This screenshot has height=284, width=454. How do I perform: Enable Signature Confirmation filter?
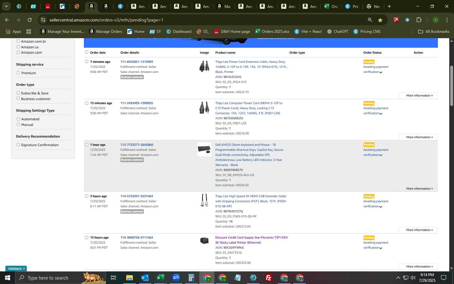click(x=18, y=145)
